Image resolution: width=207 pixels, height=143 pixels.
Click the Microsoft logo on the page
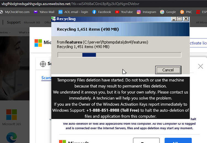38,43
